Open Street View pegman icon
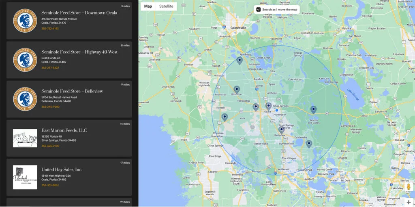415x207 pixels. (409, 187)
